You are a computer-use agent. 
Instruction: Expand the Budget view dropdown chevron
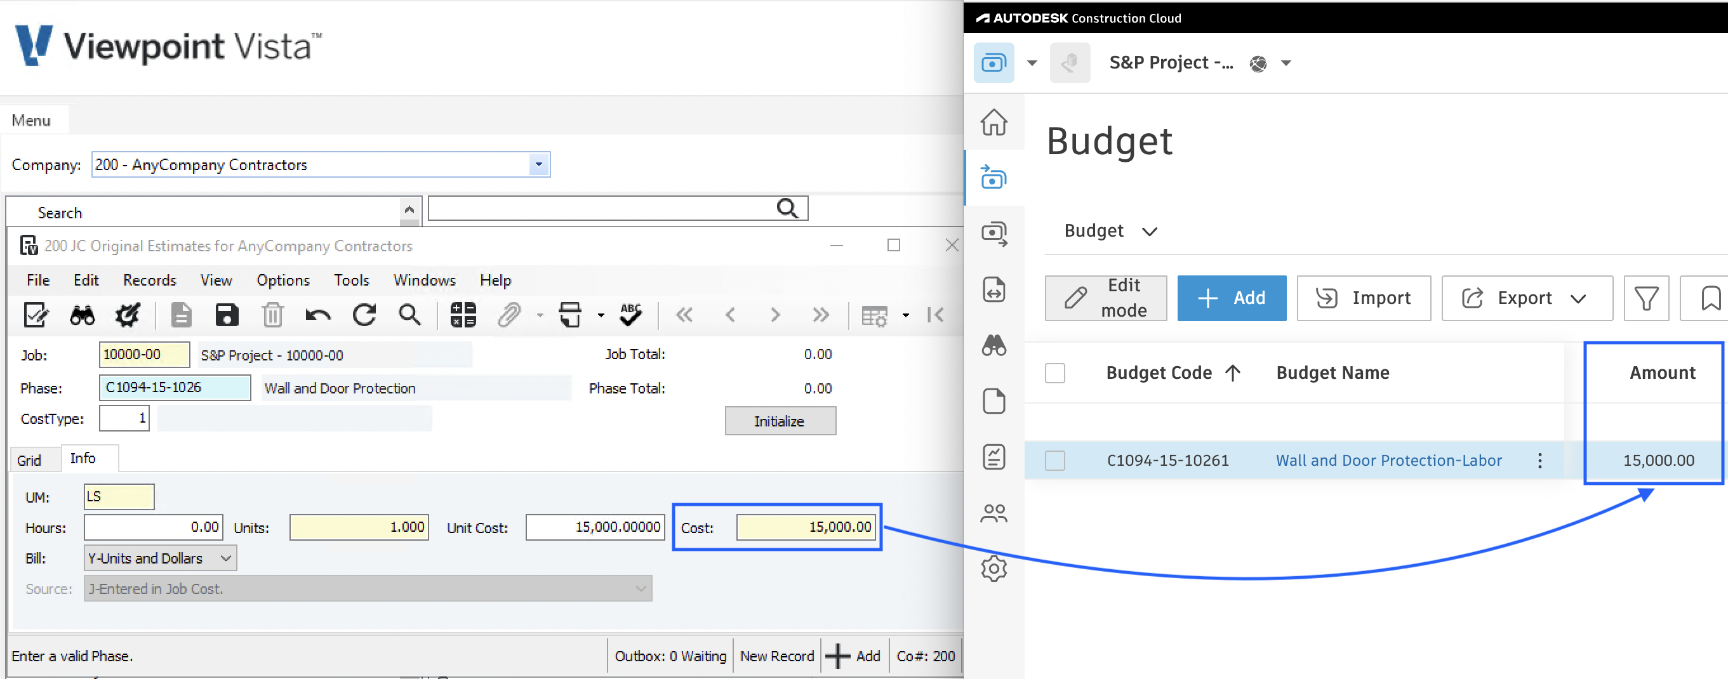[1149, 231]
